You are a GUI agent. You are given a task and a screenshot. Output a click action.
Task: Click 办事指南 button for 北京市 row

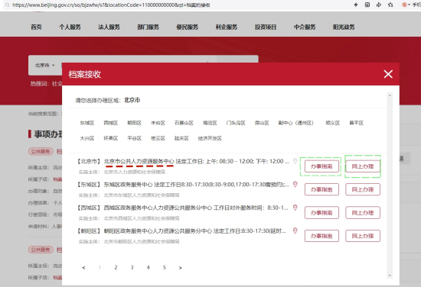(x=321, y=166)
